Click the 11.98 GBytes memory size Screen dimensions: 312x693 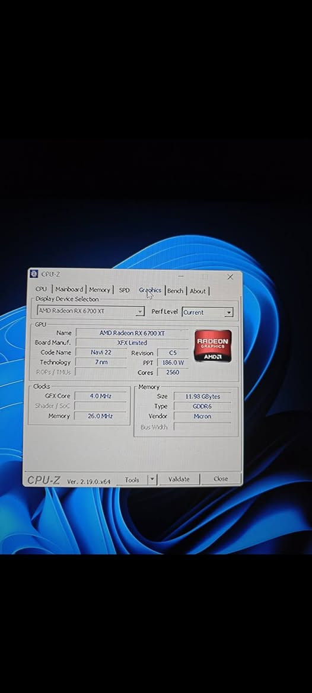[202, 397]
